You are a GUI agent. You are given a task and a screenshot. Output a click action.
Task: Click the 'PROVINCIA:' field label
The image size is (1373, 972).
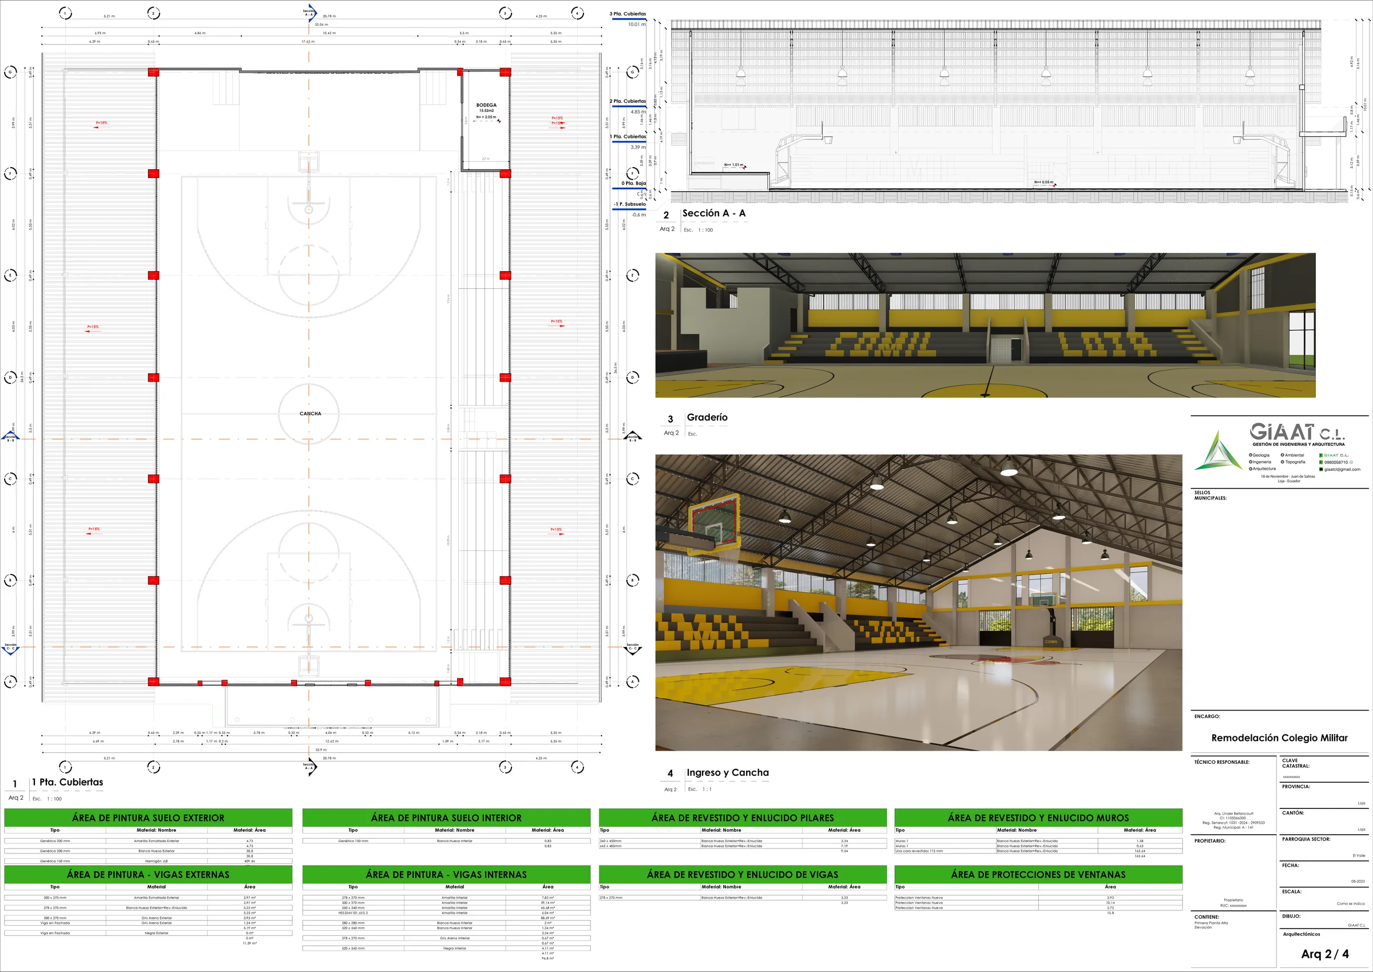pyautogui.click(x=1296, y=787)
